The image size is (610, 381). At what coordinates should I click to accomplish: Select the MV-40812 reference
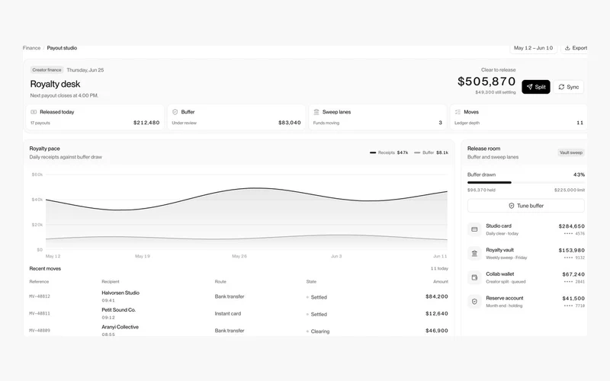click(x=40, y=296)
